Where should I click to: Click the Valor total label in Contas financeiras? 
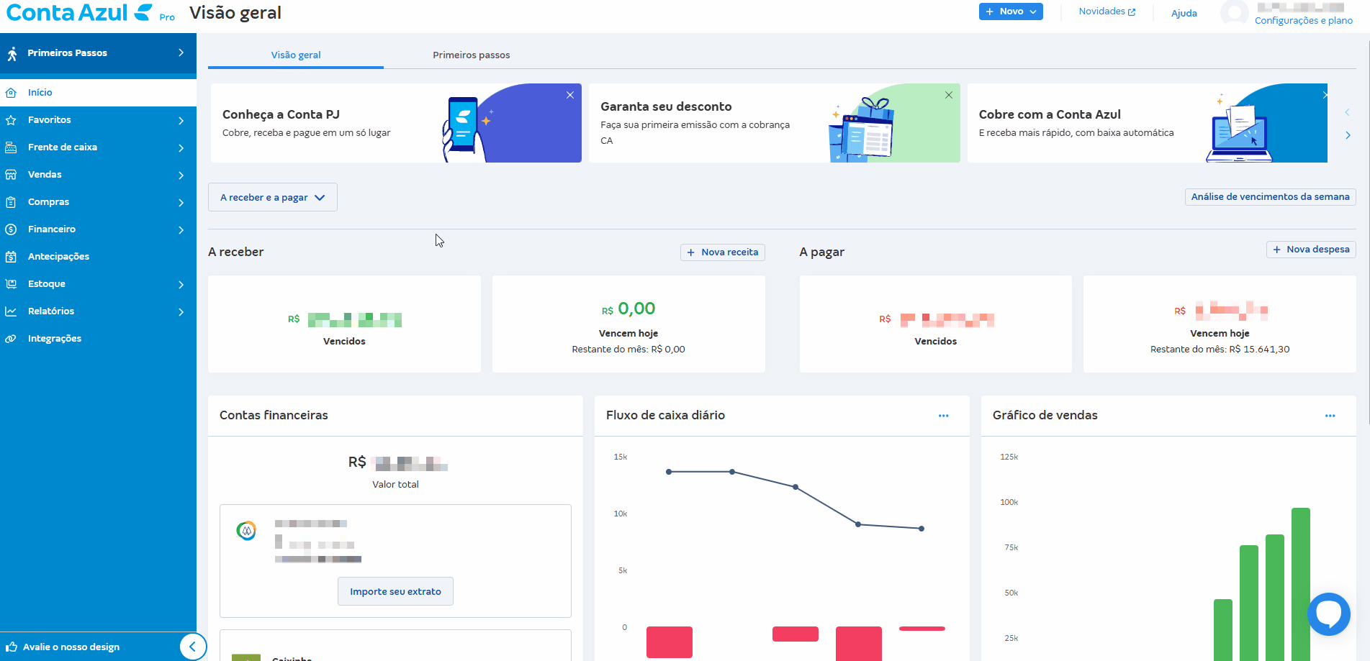click(395, 485)
